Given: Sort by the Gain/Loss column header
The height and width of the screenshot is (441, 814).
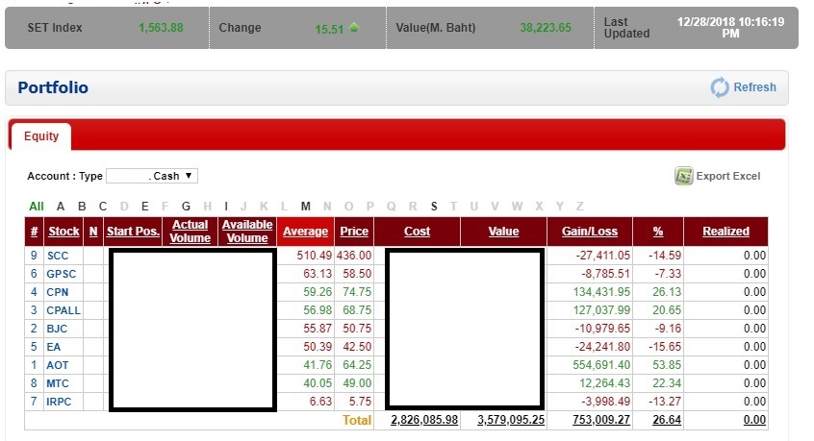Looking at the screenshot, I should point(590,232).
